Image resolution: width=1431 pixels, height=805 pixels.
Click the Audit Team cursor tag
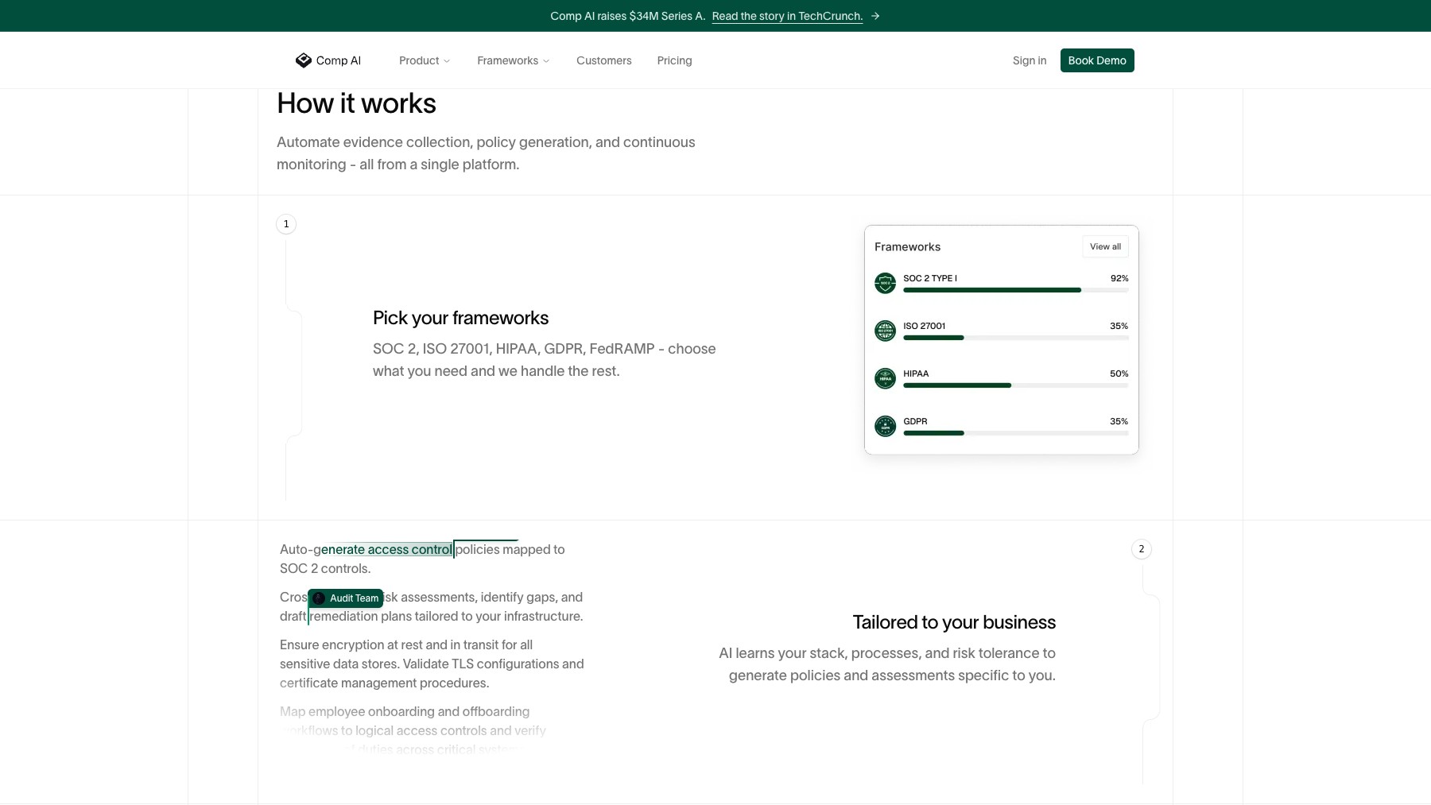click(346, 598)
